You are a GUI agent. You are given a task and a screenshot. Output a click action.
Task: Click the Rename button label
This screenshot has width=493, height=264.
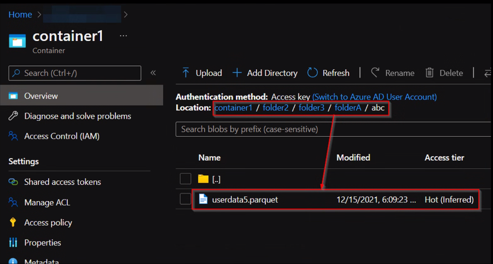399,73
